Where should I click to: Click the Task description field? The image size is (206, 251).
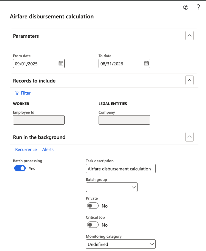coord(121,168)
